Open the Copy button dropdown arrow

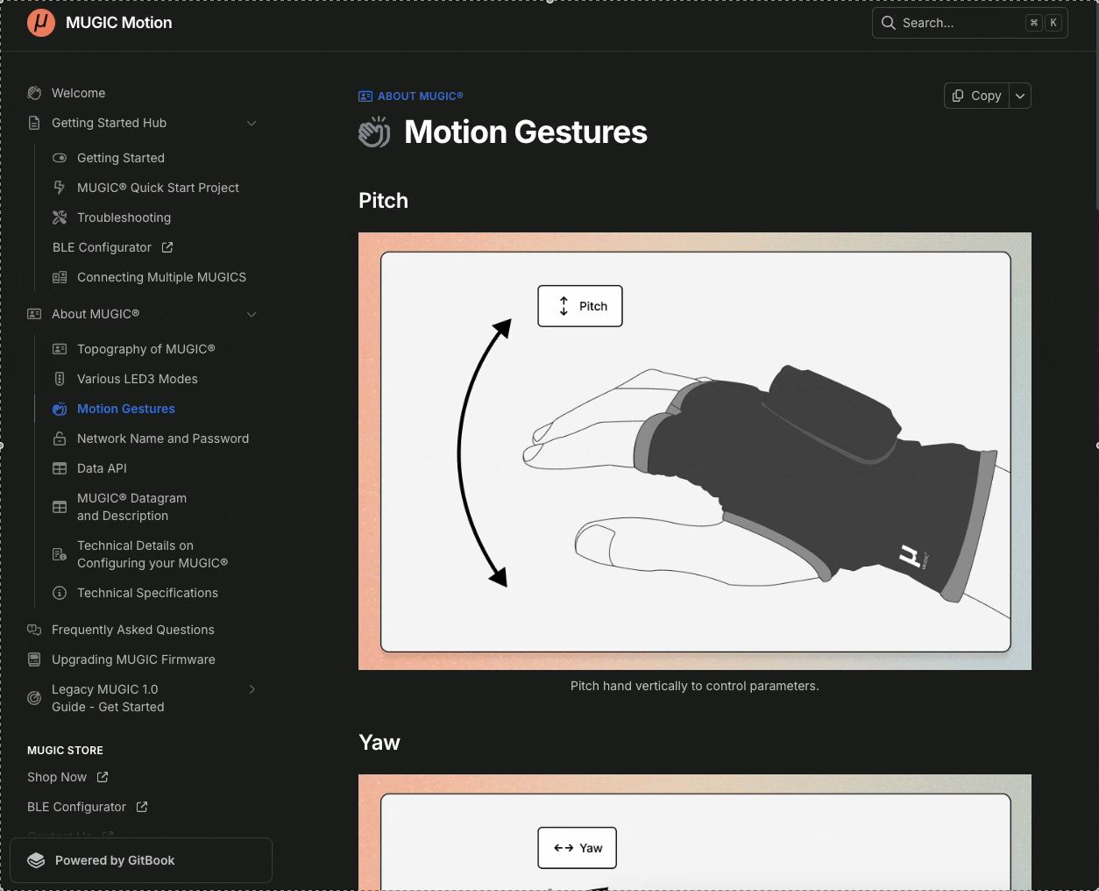tap(1020, 96)
